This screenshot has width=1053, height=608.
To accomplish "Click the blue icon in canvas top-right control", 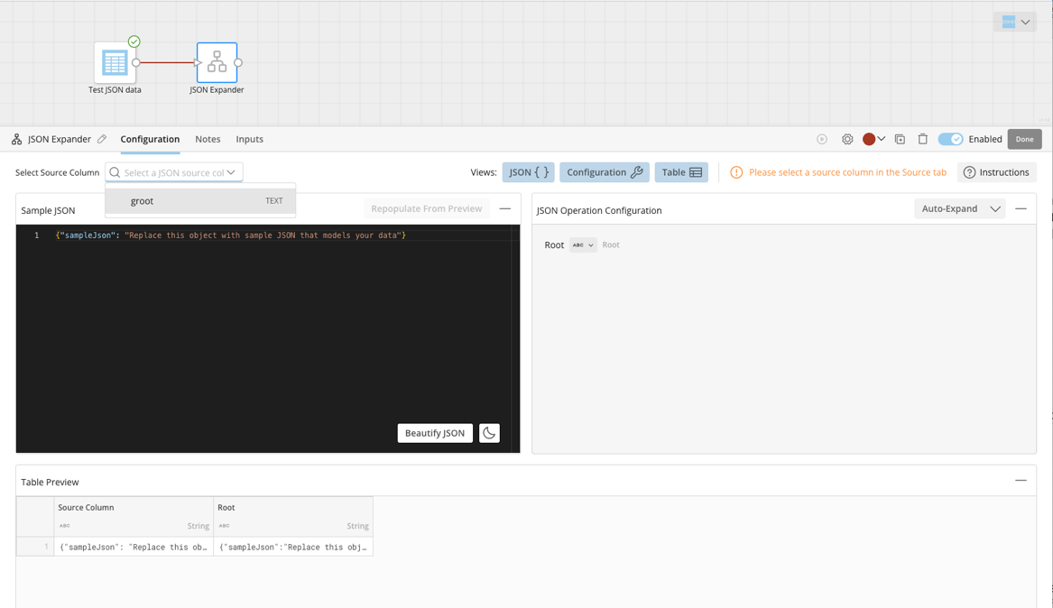I will click(1009, 23).
